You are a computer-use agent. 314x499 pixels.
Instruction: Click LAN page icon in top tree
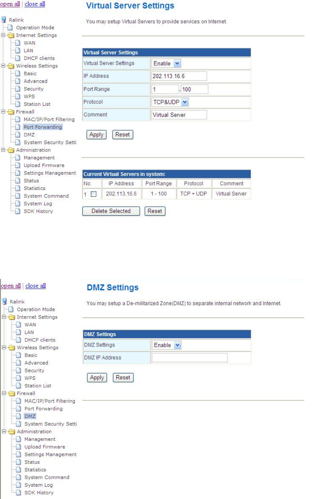pyautogui.click(x=18, y=51)
